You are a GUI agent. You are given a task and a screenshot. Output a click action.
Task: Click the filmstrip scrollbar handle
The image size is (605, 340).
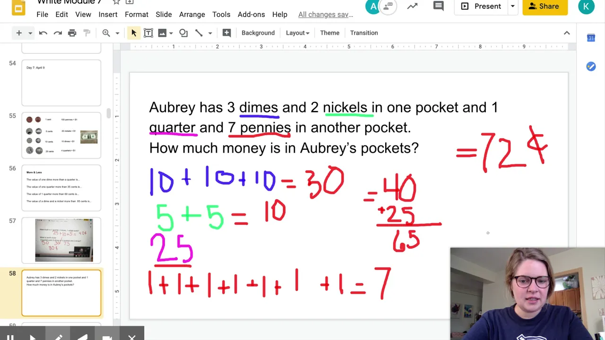tap(109, 113)
